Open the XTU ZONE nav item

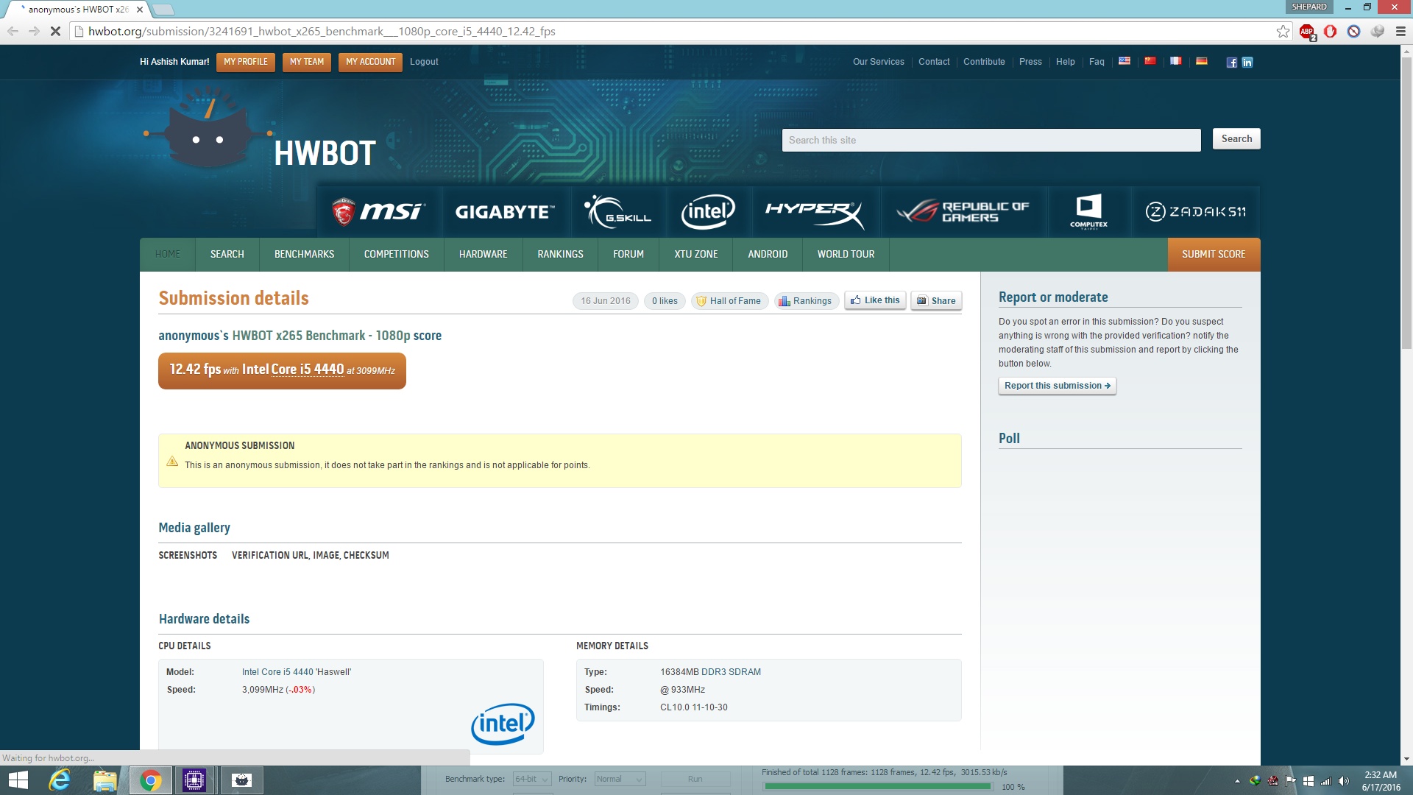[x=695, y=254]
